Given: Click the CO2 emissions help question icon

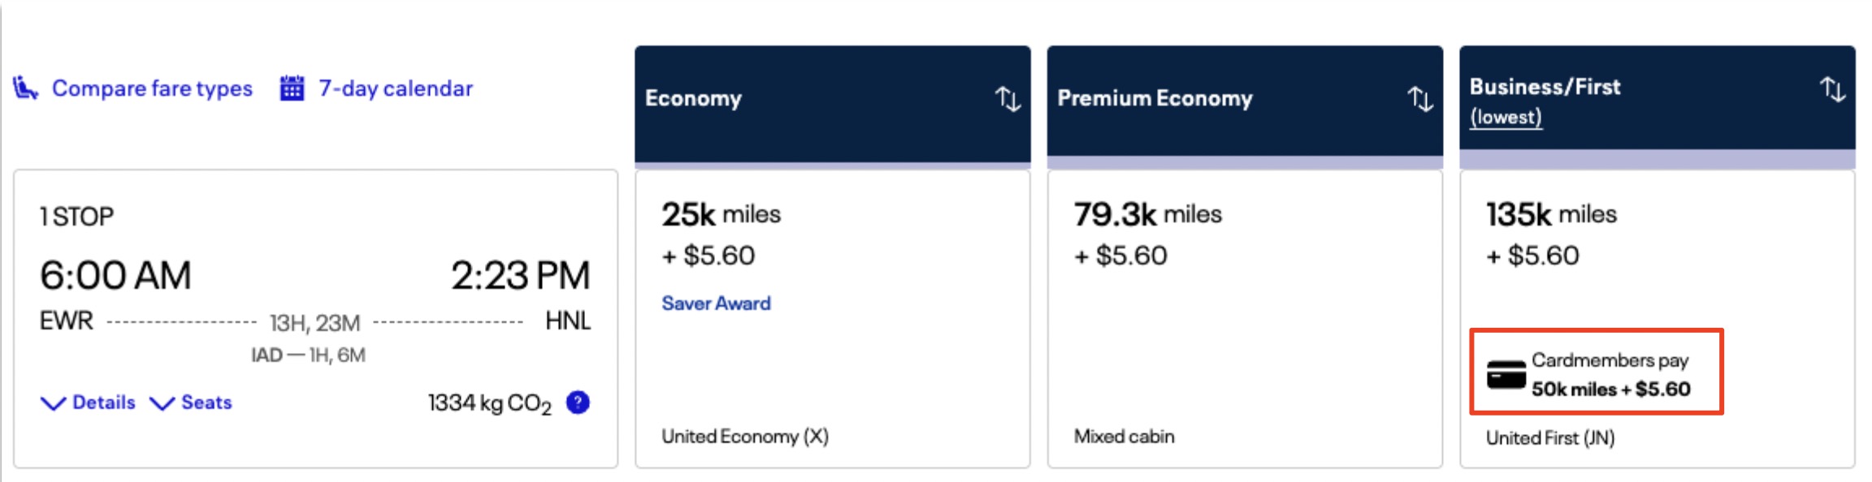Looking at the screenshot, I should [578, 402].
